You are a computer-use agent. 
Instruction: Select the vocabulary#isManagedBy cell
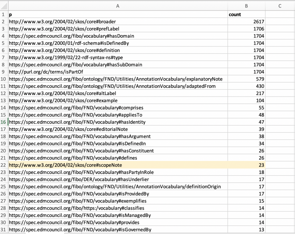click(x=118, y=215)
